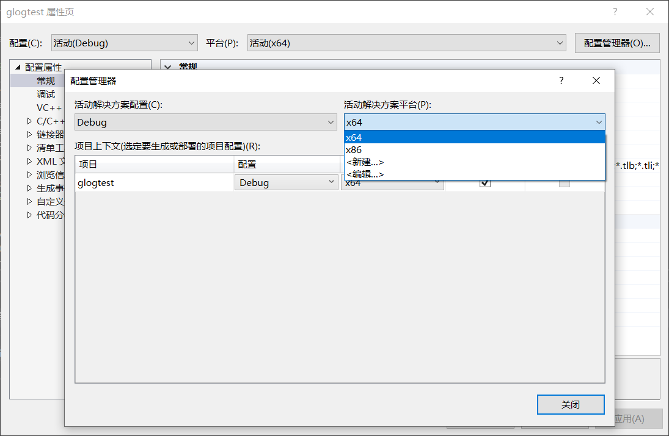Screen dimensions: 669x436
Task: Click the help ? icon on Configuration Manager dialog
Action: 561,80
